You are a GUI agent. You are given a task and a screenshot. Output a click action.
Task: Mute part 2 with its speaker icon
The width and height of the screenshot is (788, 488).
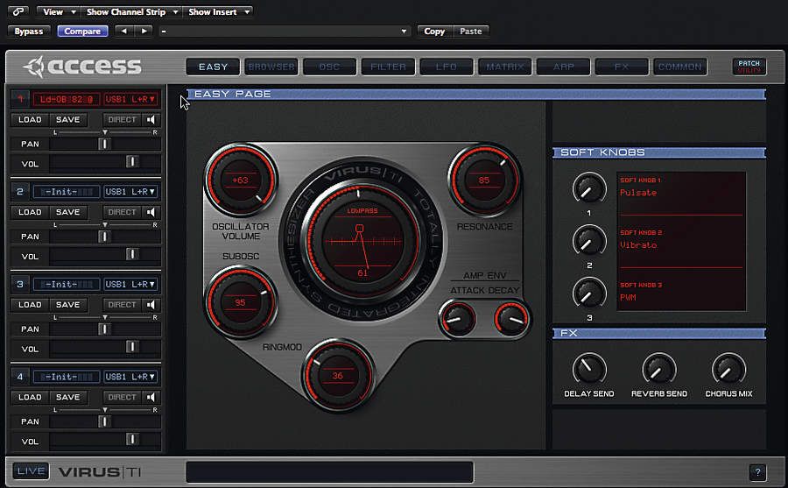coord(151,212)
